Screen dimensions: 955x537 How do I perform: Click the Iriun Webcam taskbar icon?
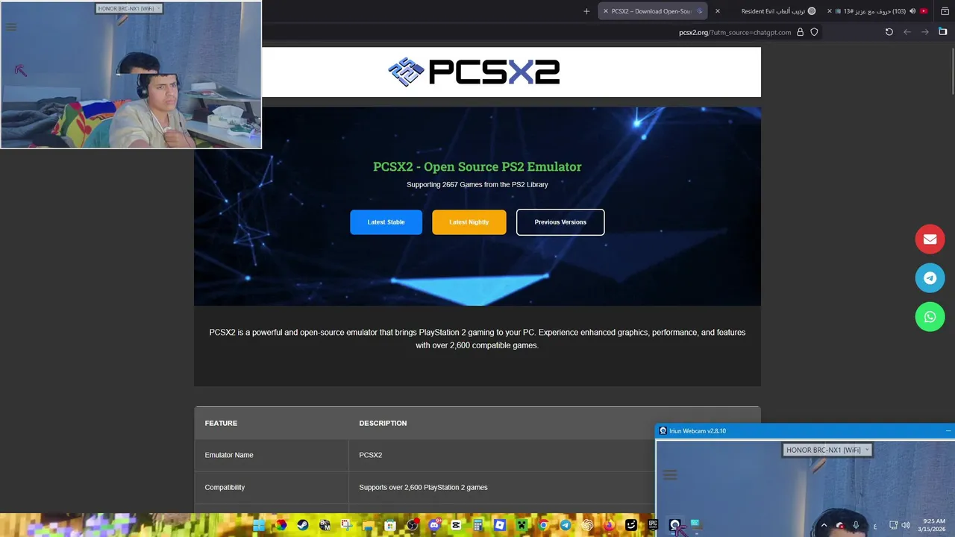pyautogui.click(x=674, y=526)
